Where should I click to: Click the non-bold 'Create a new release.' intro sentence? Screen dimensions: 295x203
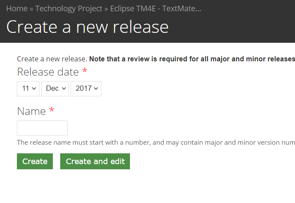(52, 59)
